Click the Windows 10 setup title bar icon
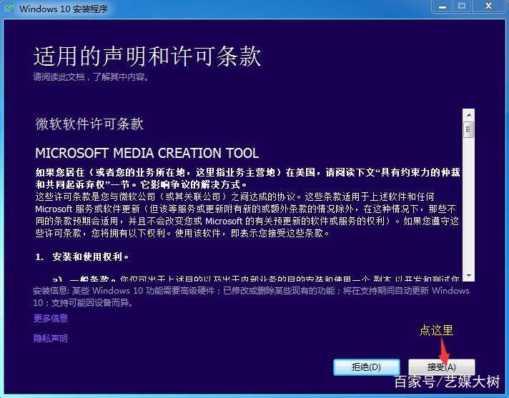The image size is (509, 398). 9,8
